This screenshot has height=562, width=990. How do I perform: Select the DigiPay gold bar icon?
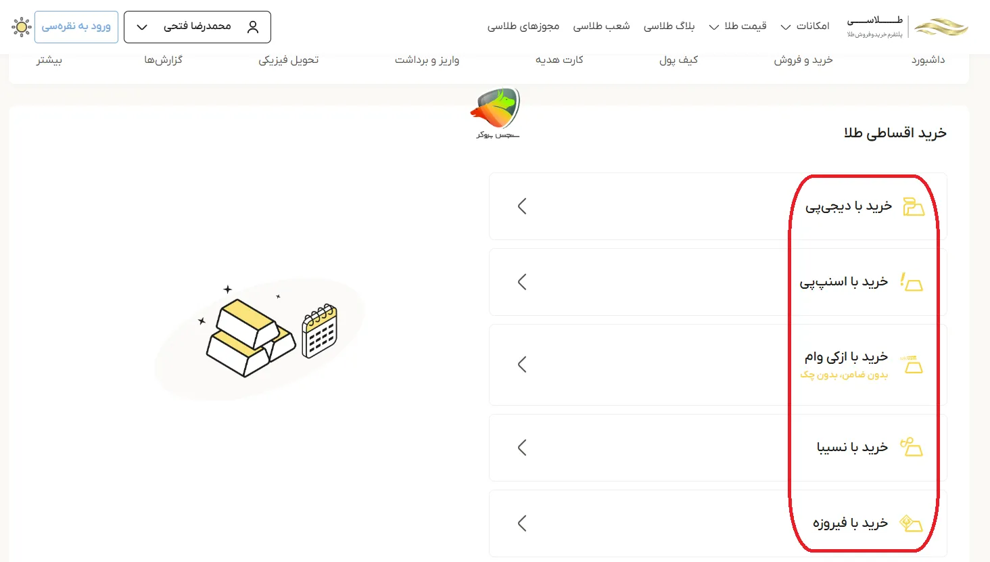(914, 207)
